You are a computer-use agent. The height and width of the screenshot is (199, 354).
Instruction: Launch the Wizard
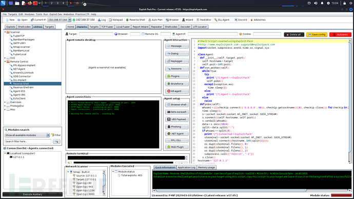(187, 20)
